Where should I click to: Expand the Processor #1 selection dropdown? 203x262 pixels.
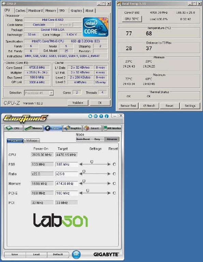point(52,93)
